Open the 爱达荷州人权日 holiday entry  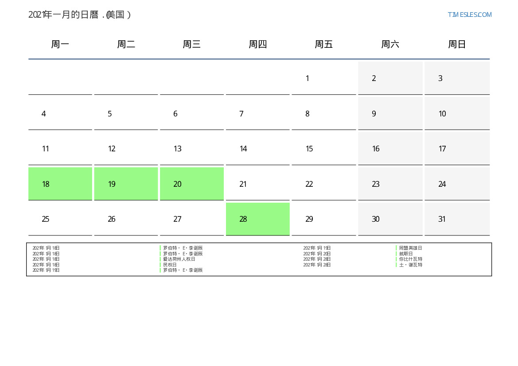(179, 259)
